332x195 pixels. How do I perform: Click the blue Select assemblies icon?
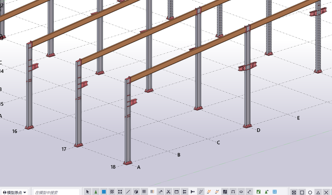click(275, 192)
